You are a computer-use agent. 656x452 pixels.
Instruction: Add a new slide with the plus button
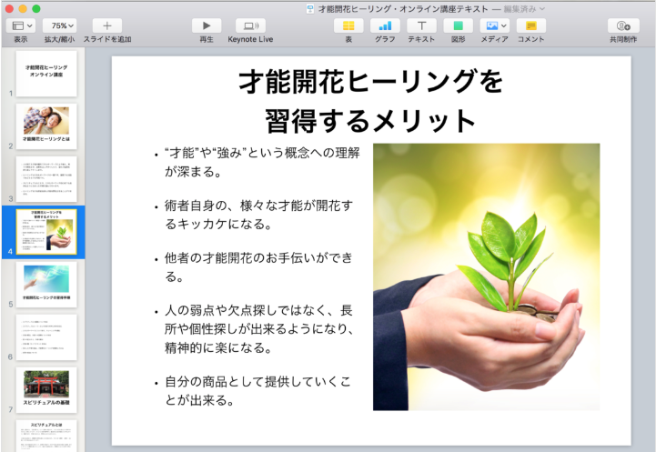(106, 26)
